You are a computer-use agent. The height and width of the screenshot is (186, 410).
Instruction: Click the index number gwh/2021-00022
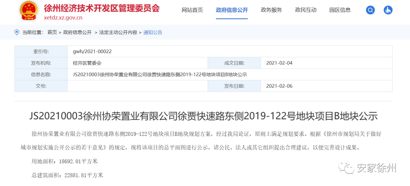pos(92,52)
